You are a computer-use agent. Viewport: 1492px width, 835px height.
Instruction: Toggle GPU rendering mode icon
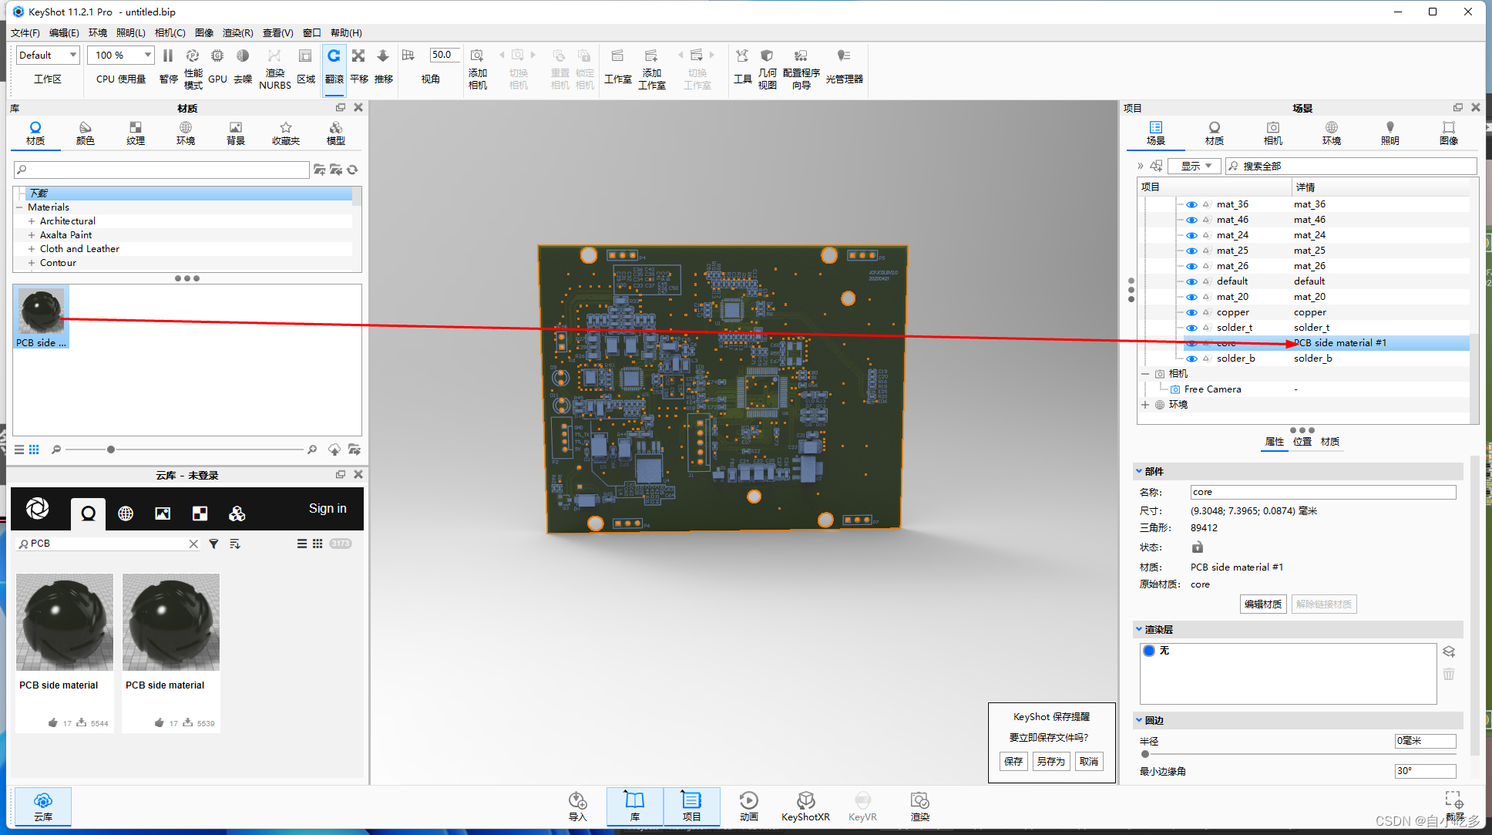coord(217,56)
